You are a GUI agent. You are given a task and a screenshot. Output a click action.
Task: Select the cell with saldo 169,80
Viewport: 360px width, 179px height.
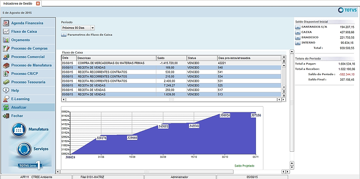click(x=171, y=68)
